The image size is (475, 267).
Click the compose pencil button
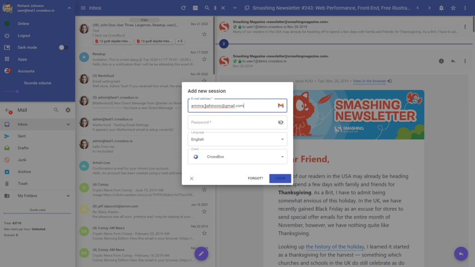pos(201,254)
